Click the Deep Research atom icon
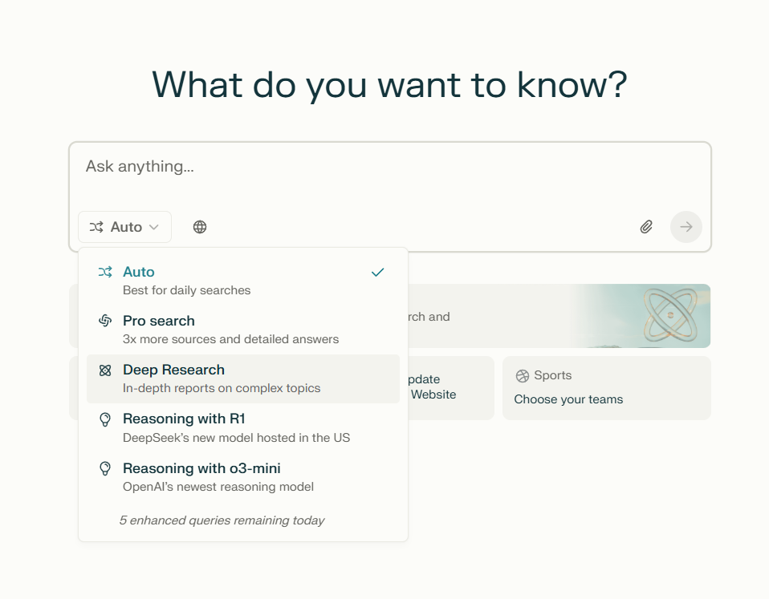This screenshot has height=599, width=769. [x=105, y=370]
